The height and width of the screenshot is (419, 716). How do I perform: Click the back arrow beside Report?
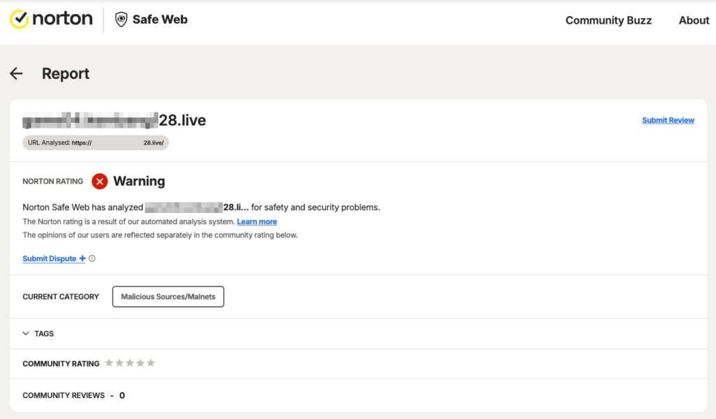click(x=15, y=73)
